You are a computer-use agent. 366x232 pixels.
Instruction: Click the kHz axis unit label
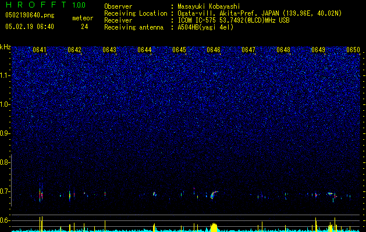[x=5, y=47]
